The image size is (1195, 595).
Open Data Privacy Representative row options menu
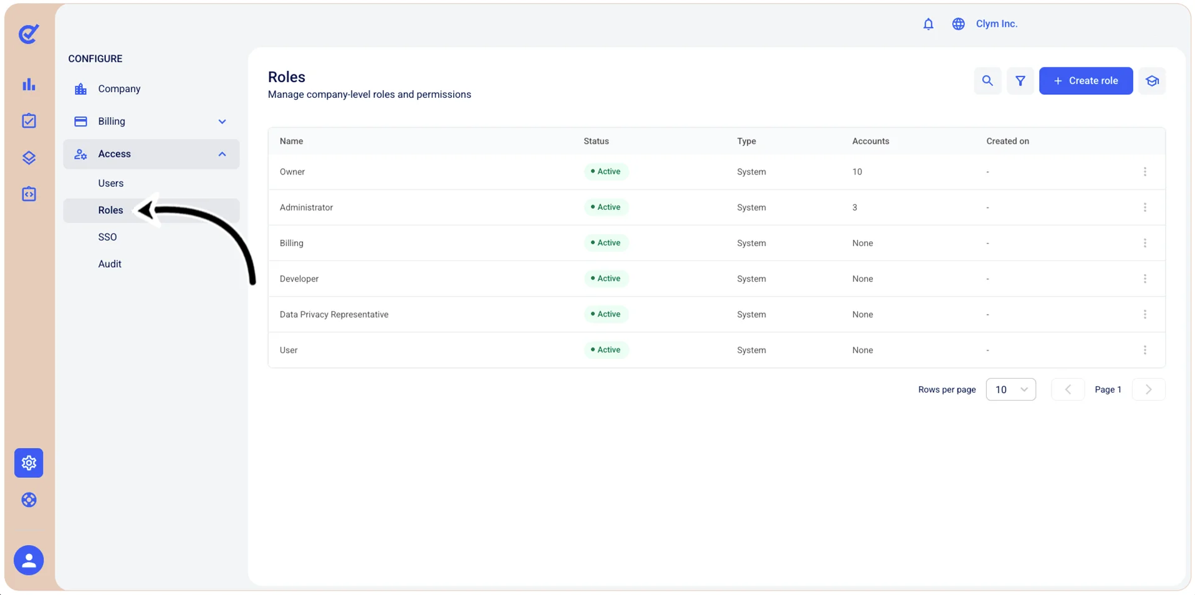pos(1145,315)
